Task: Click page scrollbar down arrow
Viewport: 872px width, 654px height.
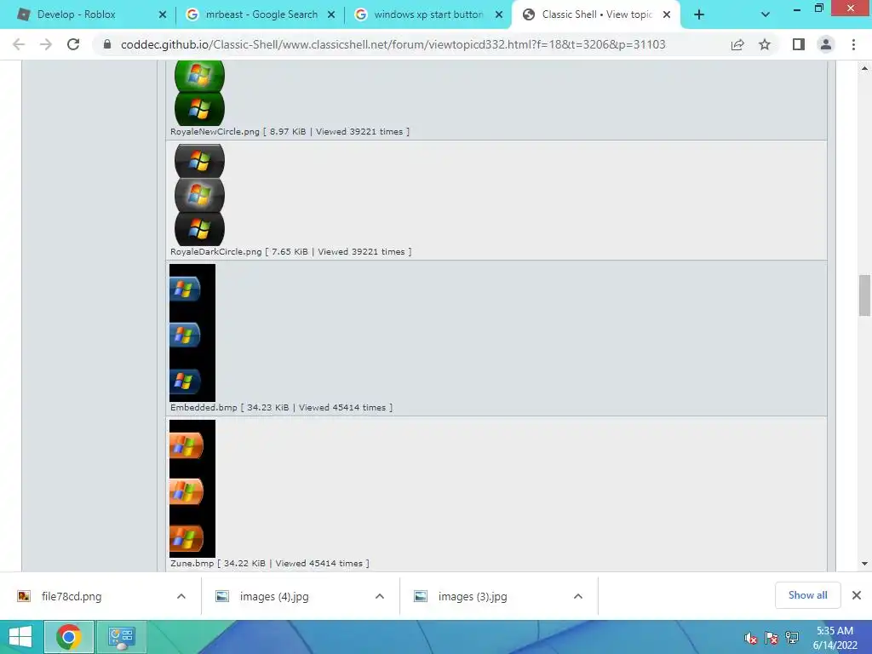Action: tap(865, 564)
